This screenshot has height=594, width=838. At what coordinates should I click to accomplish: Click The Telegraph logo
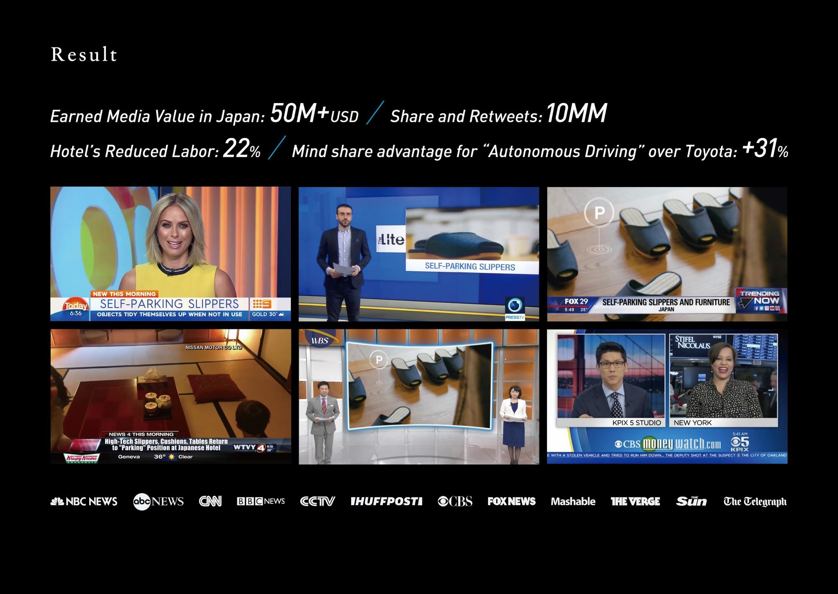pos(755,502)
